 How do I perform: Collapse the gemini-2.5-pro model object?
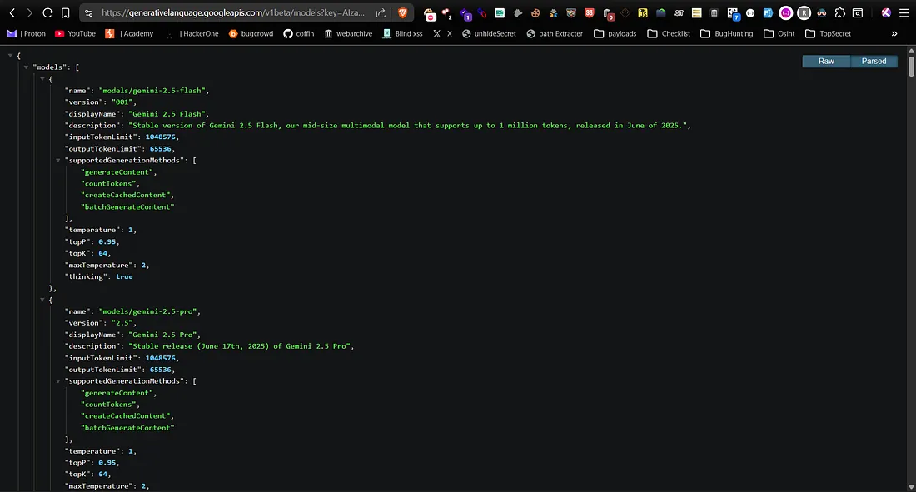42,300
